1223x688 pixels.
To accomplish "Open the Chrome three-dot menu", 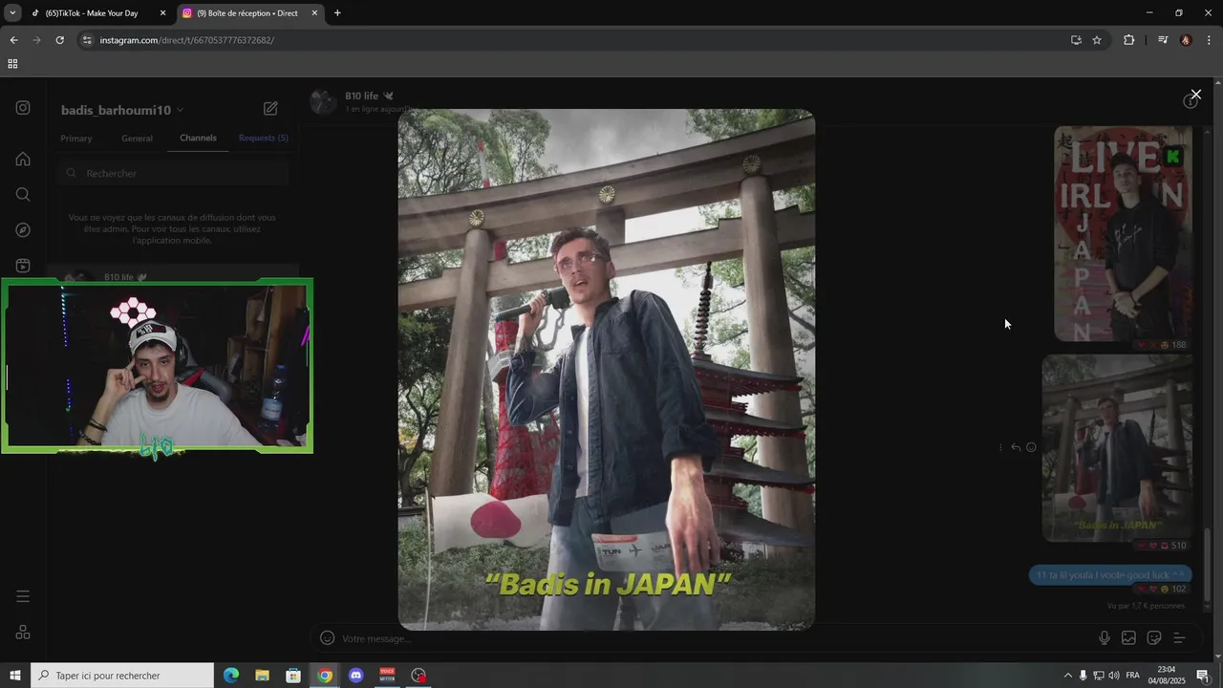I will tap(1210, 40).
